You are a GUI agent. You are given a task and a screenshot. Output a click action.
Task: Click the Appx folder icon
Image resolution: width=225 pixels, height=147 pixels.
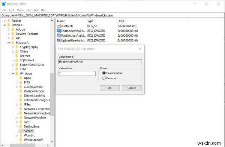pyautogui.click(x=21, y=78)
